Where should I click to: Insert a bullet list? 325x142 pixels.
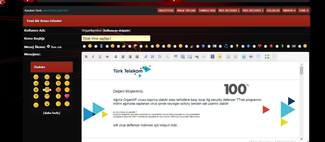[x=228, y=57]
